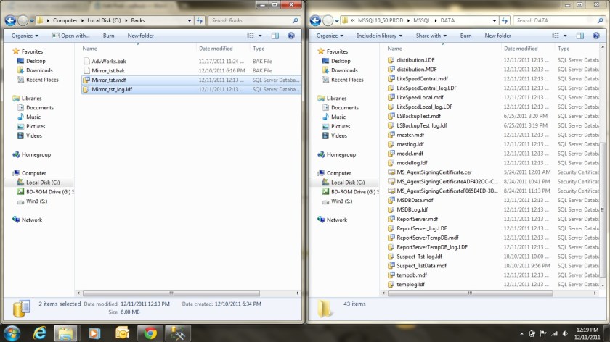The height and width of the screenshot is (342, 610).
Task: Select Homegroup in DATA navigation pane
Action: [x=341, y=154]
